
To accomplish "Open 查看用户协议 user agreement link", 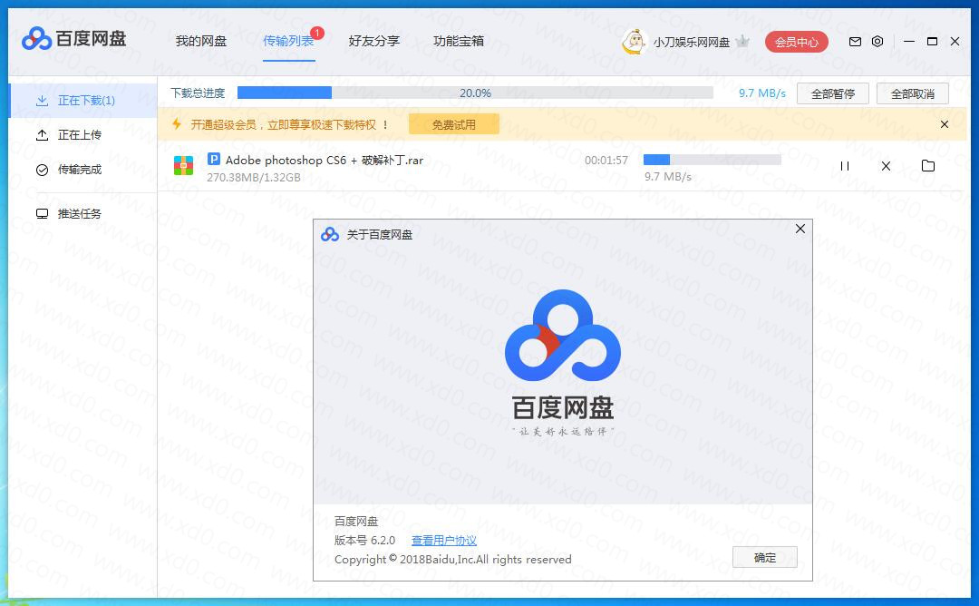I will (x=444, y=541).
